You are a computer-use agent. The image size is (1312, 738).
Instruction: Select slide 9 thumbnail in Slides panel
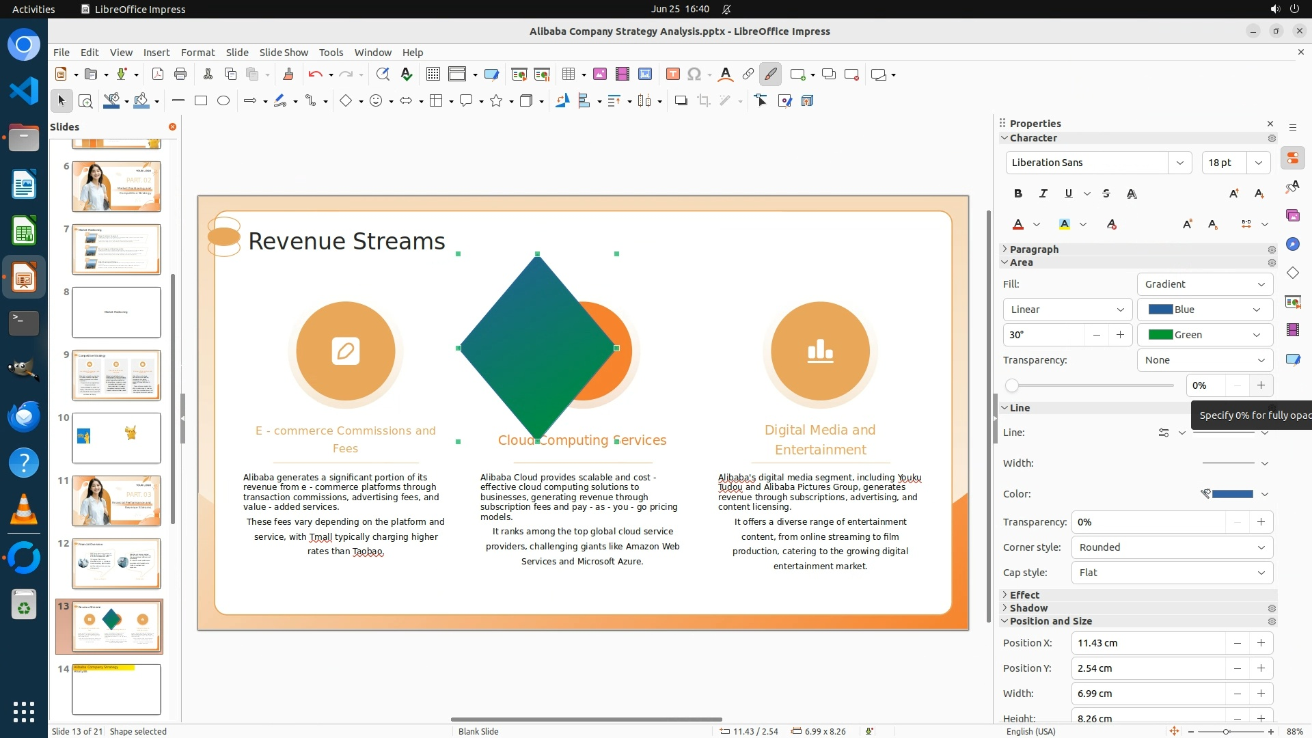coord(116,375)
